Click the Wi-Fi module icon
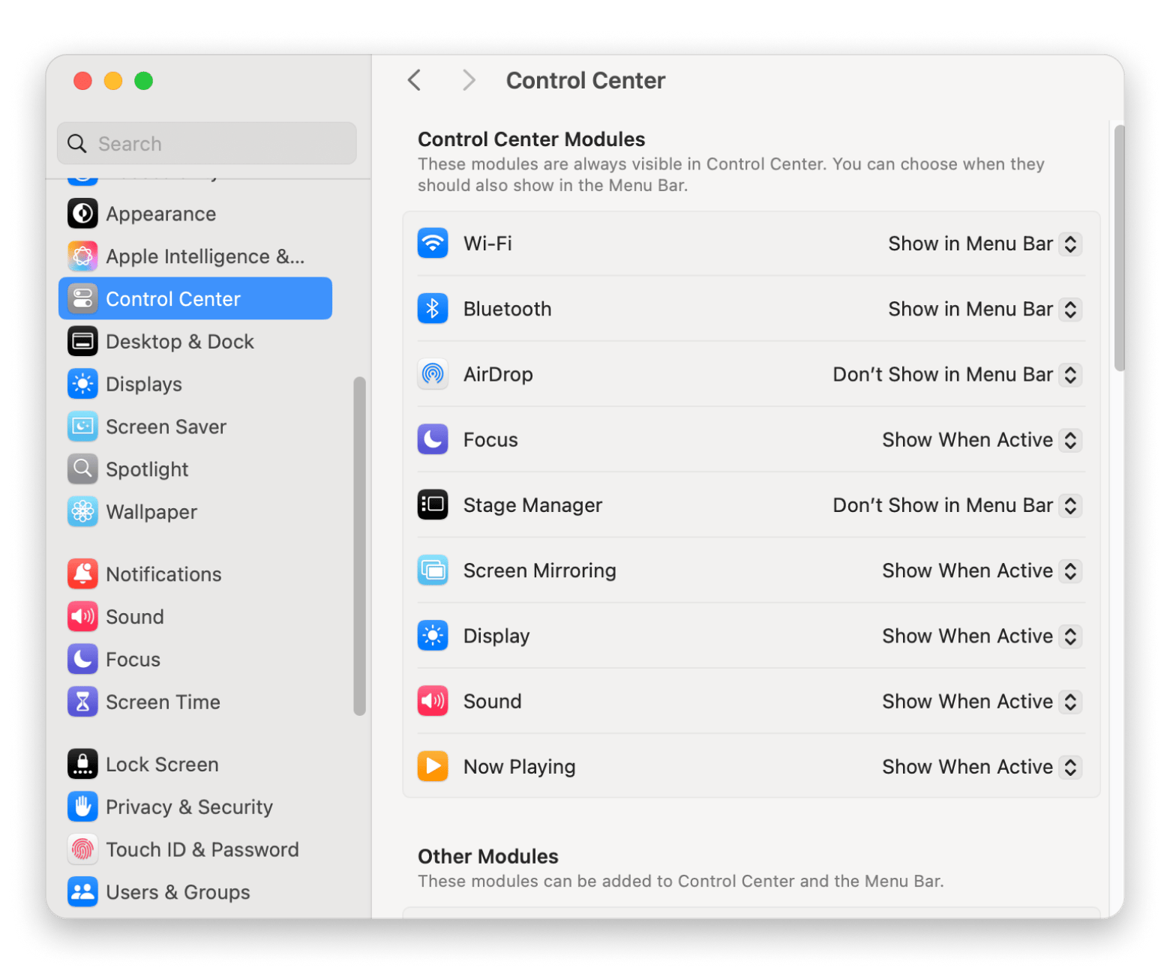This screenshot has height=979, width=1170. [433, 244]
